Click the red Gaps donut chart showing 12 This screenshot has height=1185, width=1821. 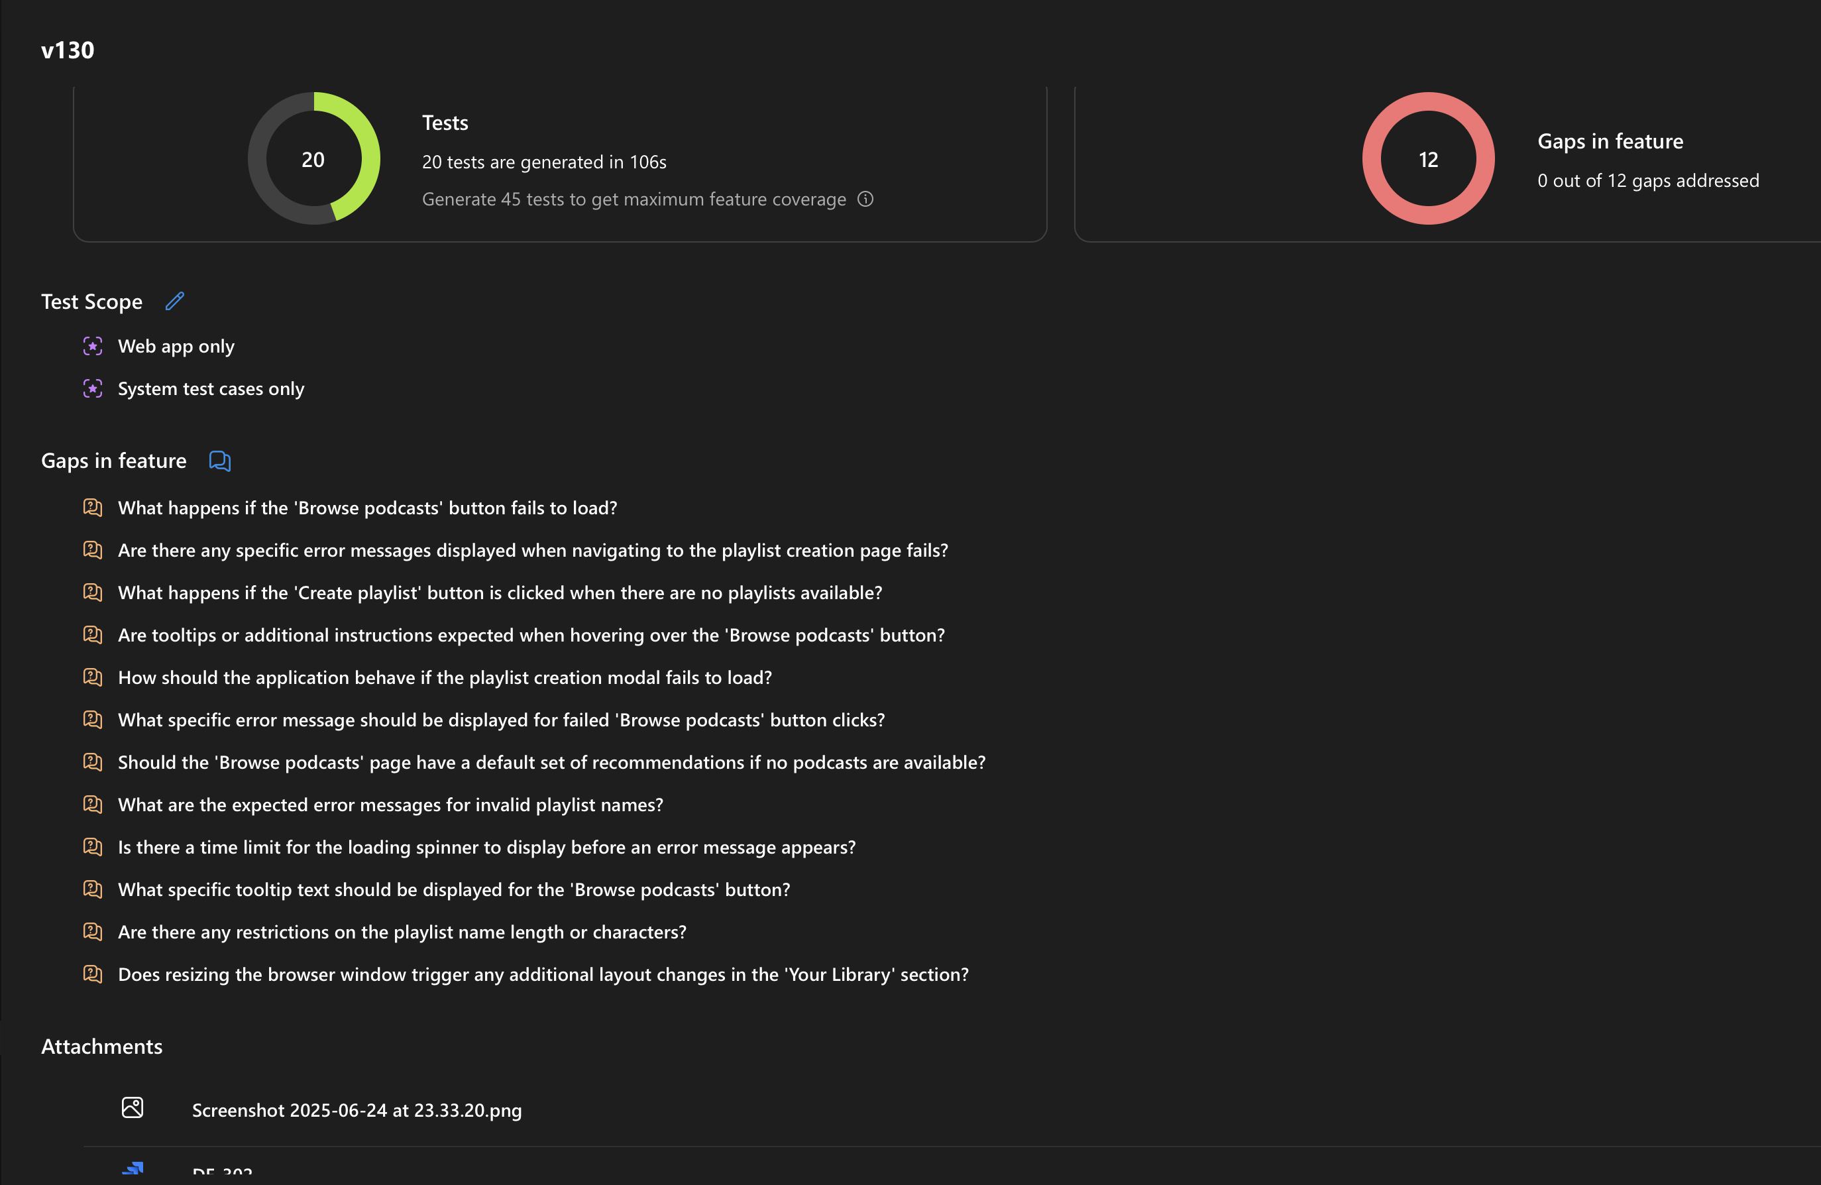tap(1428, 158)
